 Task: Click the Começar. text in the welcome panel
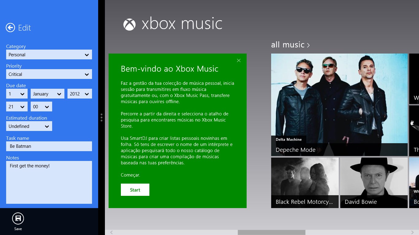point(130,175)
